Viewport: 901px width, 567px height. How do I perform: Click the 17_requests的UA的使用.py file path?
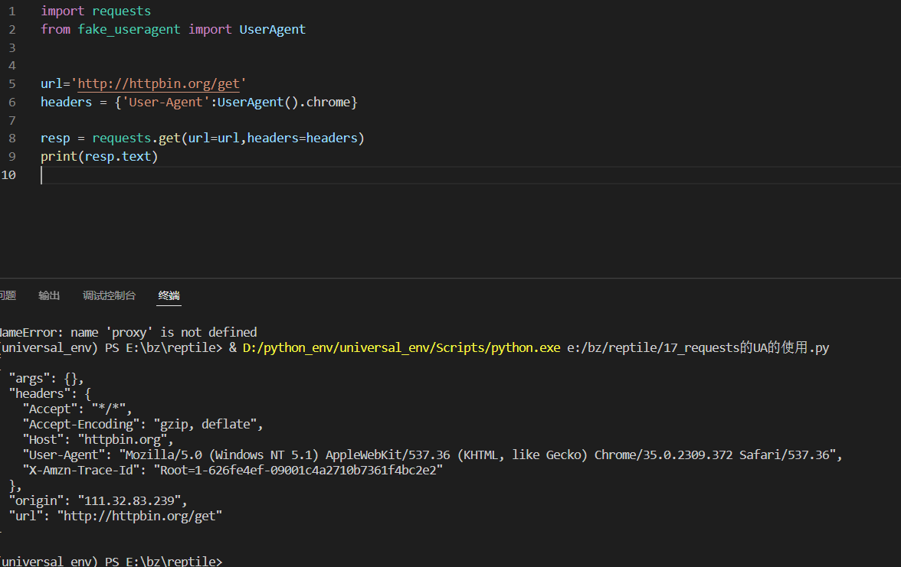pos(698,347)
